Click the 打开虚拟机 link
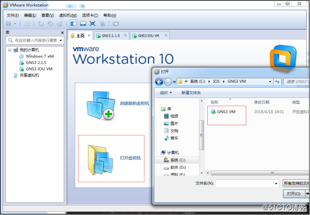The width and height of the screenshot is (310, 215). [x=130, y=158]
